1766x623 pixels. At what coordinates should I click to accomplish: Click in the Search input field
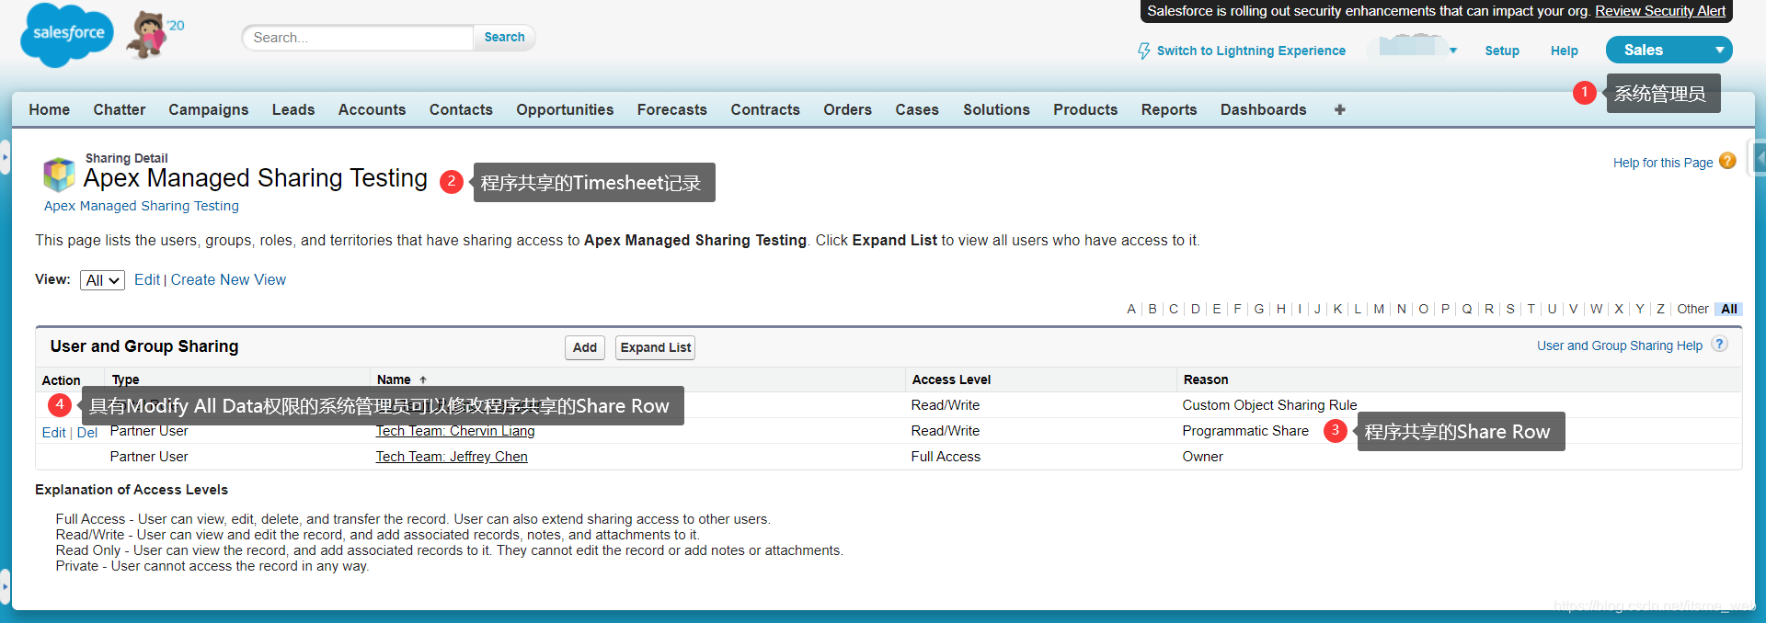[x=359, y=38]
